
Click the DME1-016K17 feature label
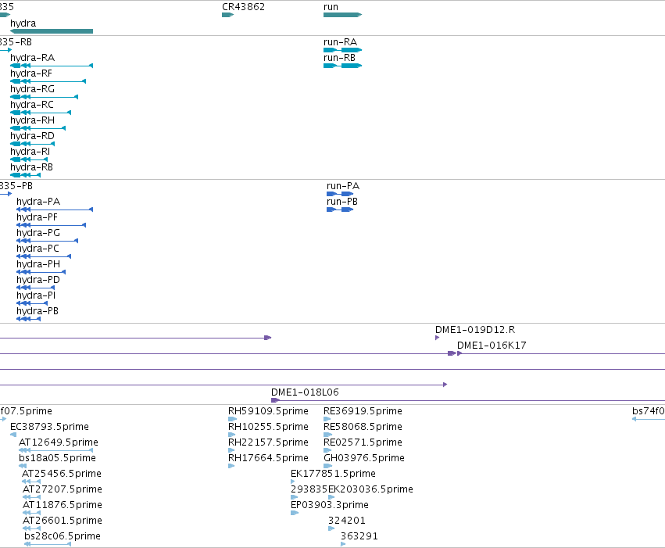click(x=492, y=346)
